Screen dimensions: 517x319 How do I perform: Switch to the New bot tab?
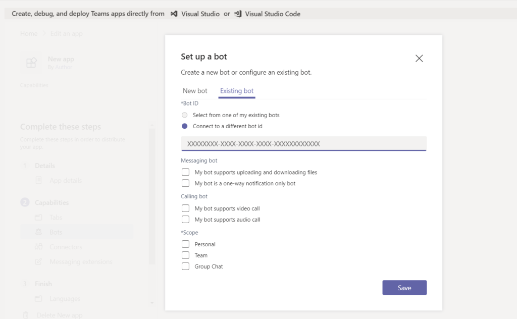[x=195, y=91]
